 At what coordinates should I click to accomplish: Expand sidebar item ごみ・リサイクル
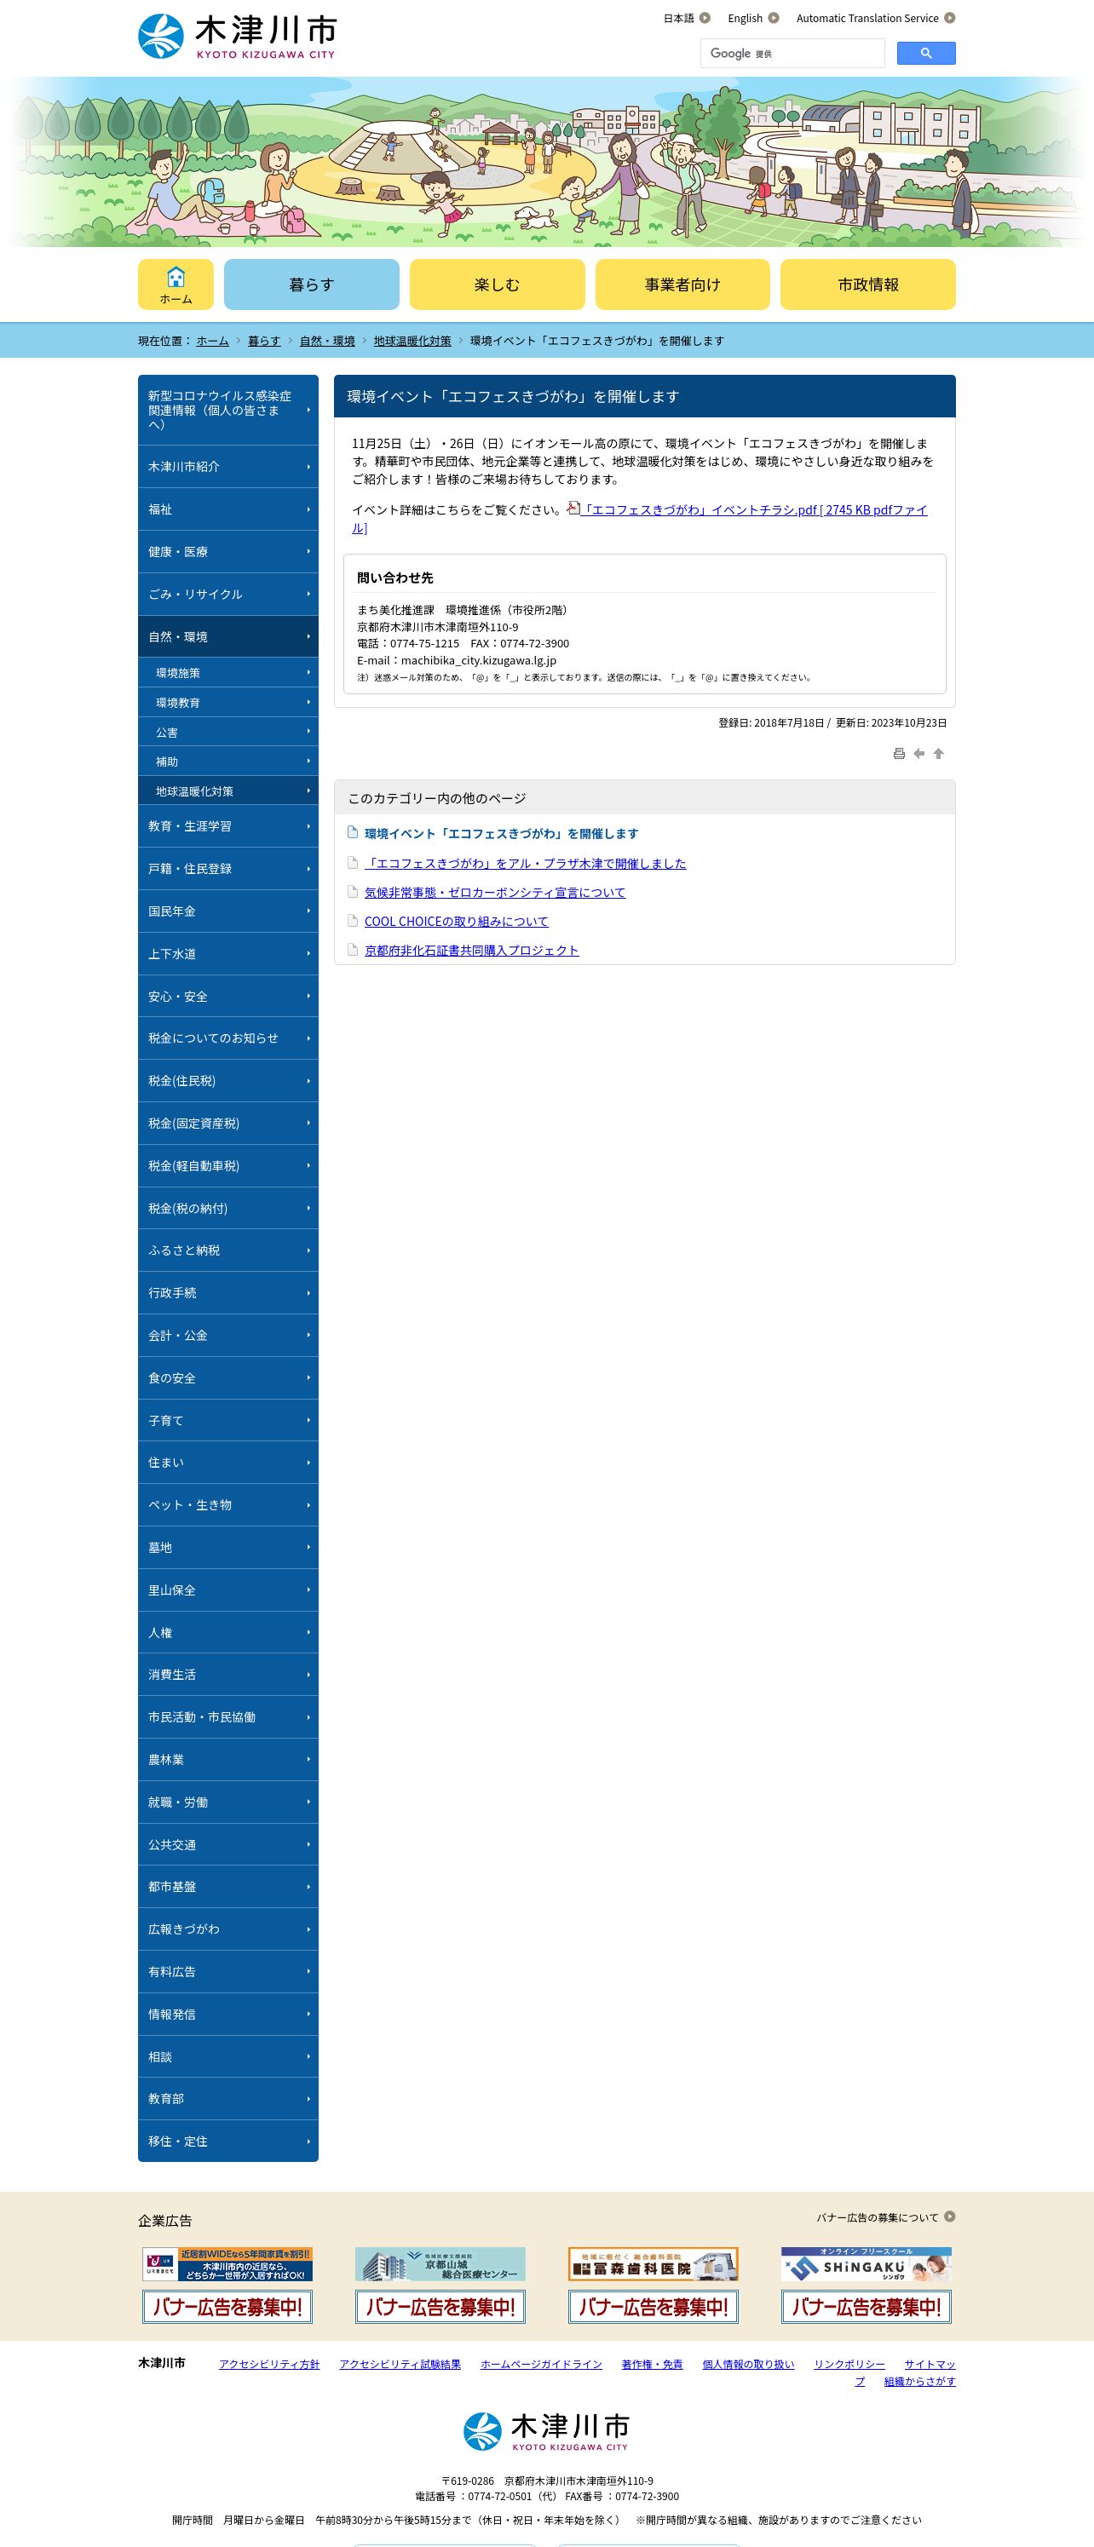pyautogui.click(x=227, y=595)
